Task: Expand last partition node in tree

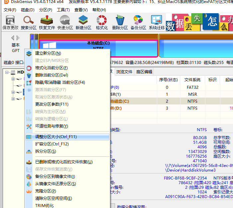Action: coord(13,99)
